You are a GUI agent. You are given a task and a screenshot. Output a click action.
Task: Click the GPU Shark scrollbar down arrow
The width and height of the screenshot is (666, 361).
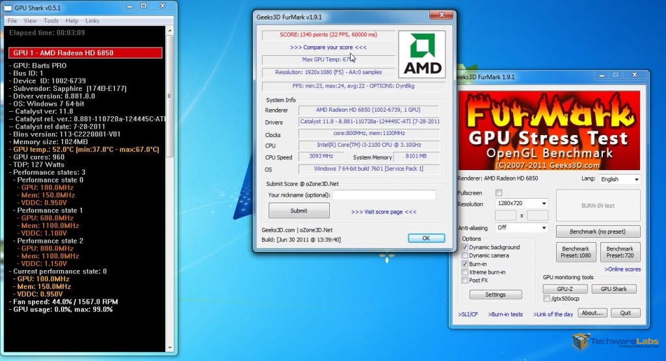coord(170,348)
